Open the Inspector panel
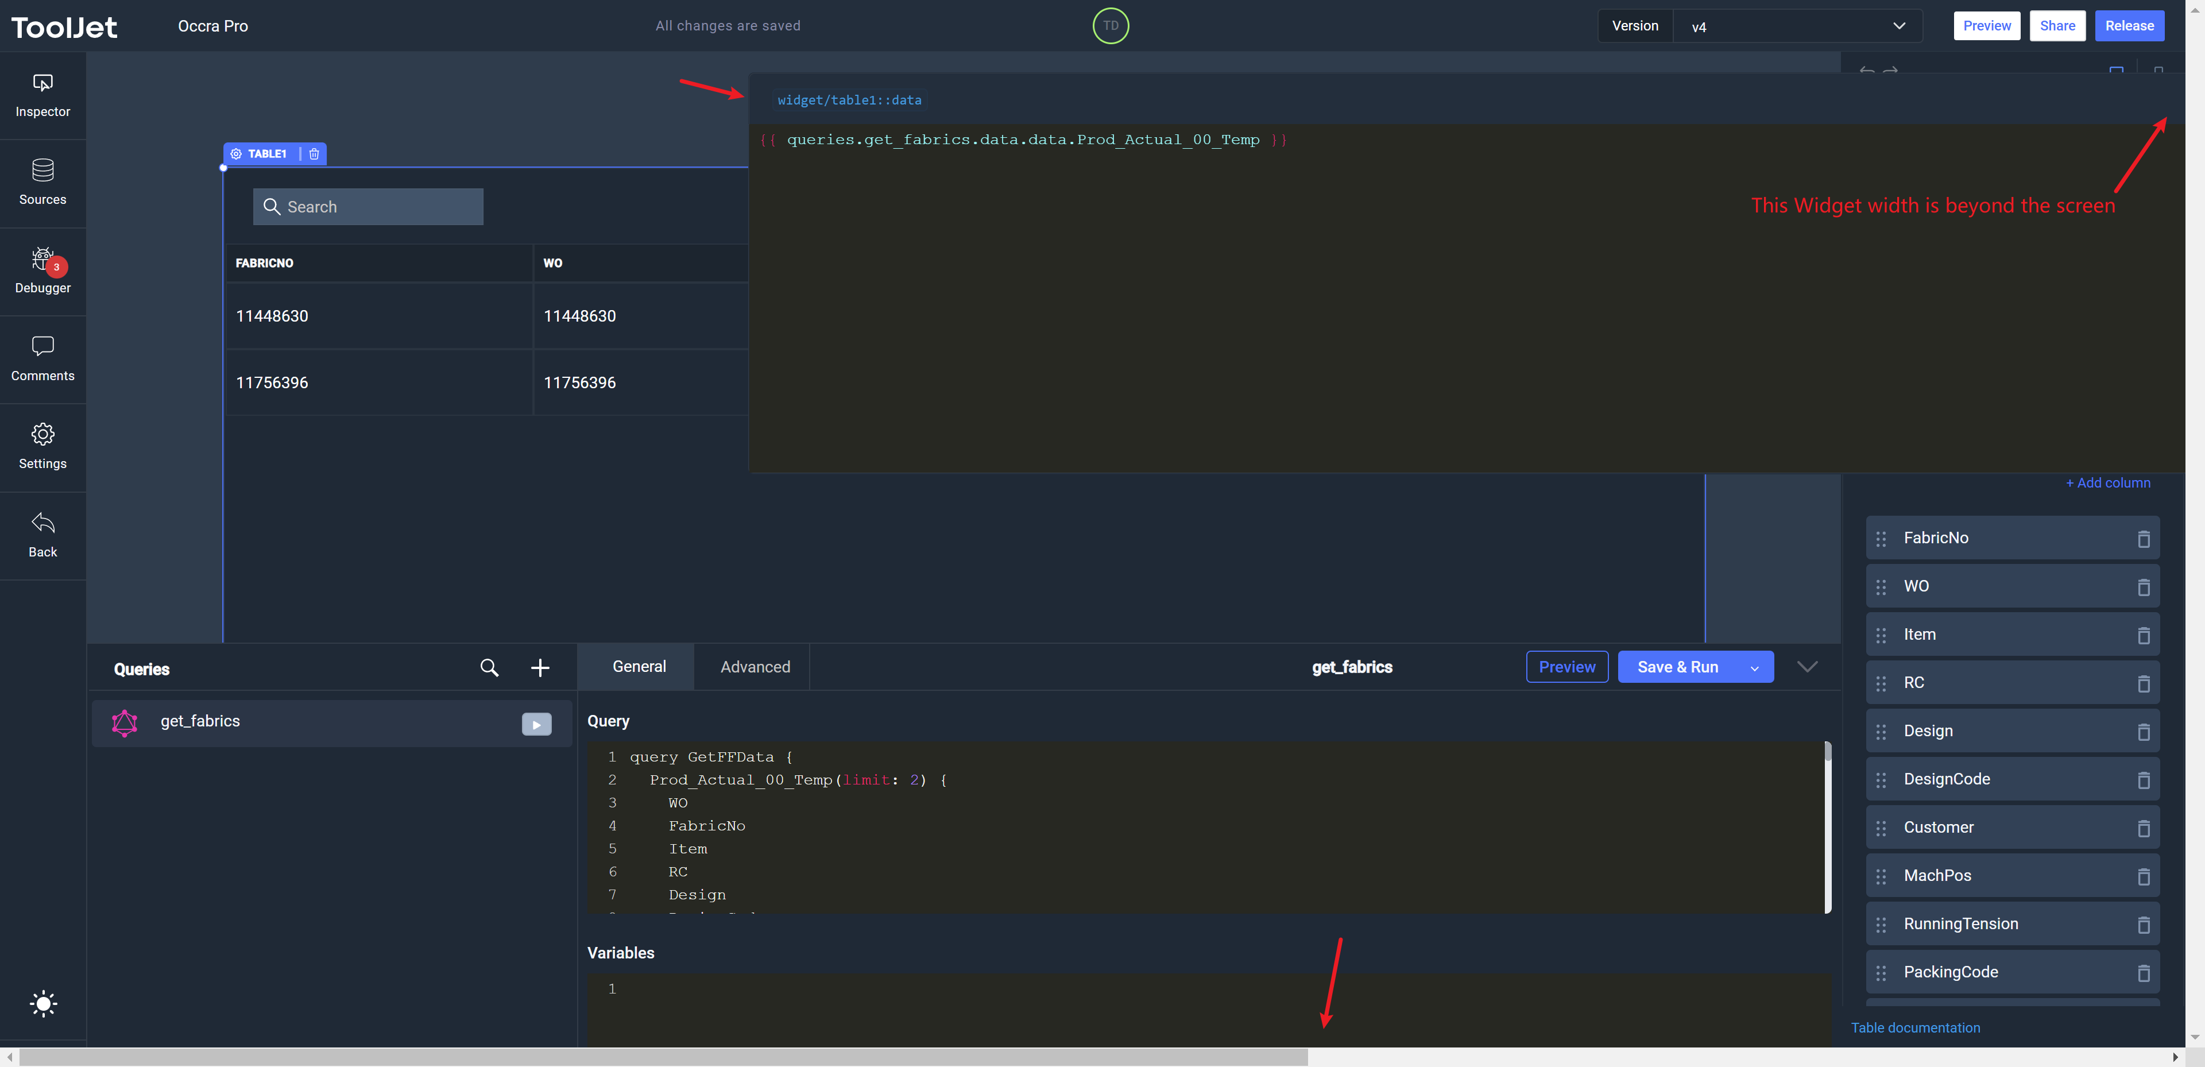The image size is (2205, 1067). point(43,95)
